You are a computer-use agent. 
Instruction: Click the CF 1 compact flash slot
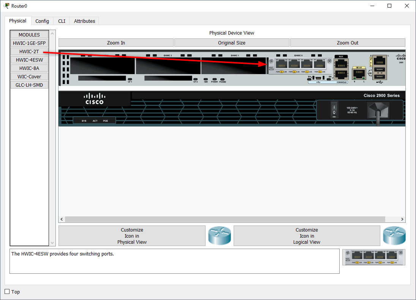point(102,78)
